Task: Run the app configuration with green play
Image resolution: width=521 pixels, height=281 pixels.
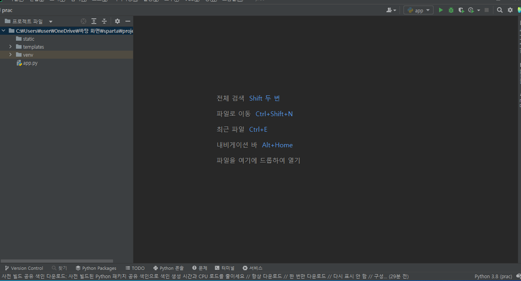Action: [x=441, y=10]
